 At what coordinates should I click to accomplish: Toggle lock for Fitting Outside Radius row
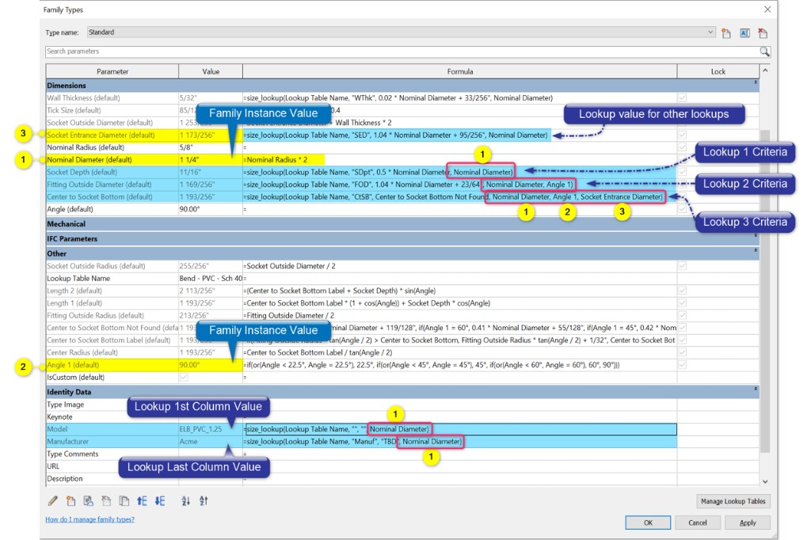coord(682,315)
